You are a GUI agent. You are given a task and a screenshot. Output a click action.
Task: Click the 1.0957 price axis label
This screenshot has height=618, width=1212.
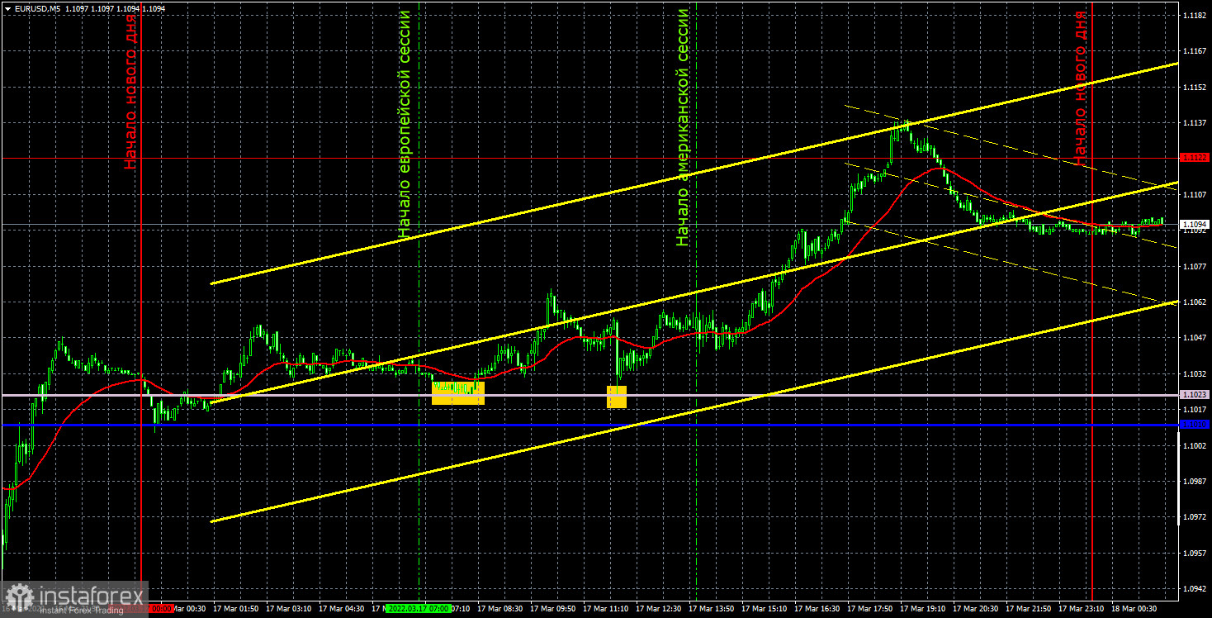[1193, 554]
